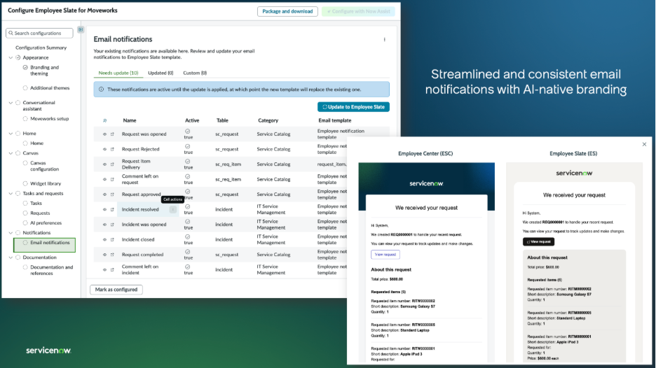Open Incident was opened record link icon

[x=112, y=225]
